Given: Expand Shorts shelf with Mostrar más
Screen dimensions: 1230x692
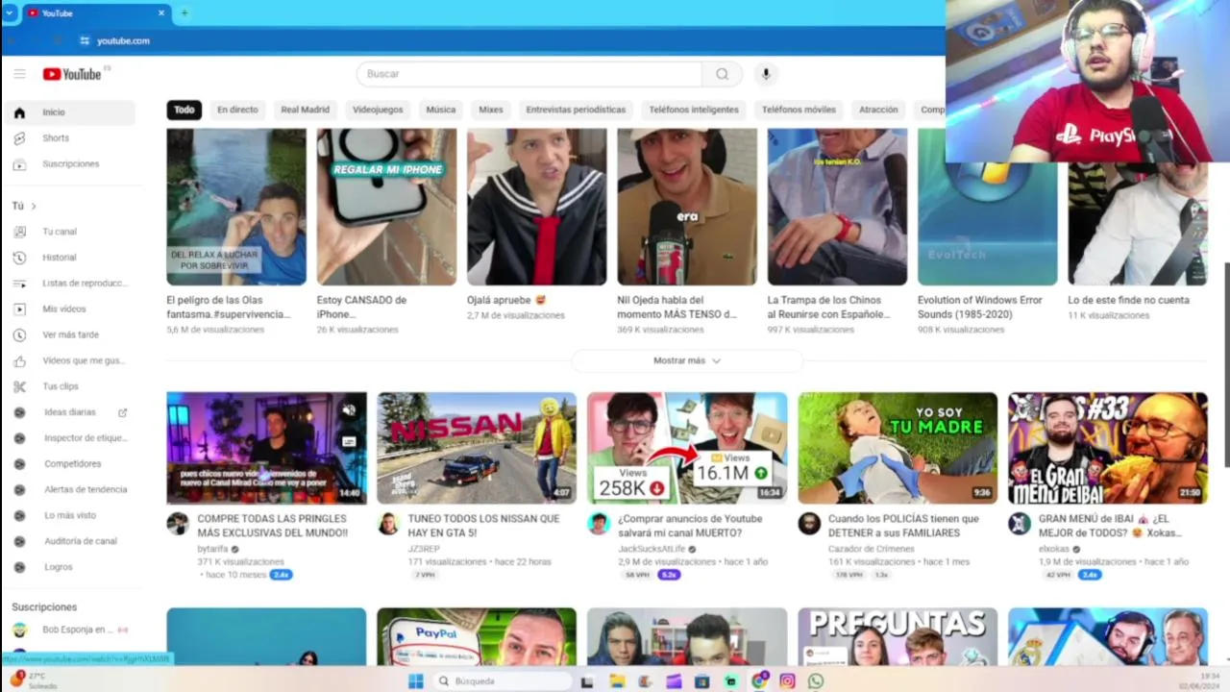Looking at the screenshot, I should click(687, 360).
